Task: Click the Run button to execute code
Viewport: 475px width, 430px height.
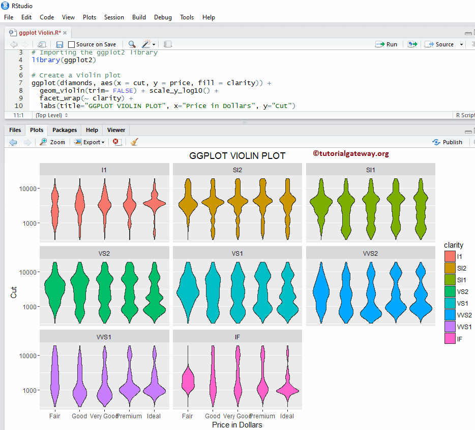Action: [x=387, y=44]
